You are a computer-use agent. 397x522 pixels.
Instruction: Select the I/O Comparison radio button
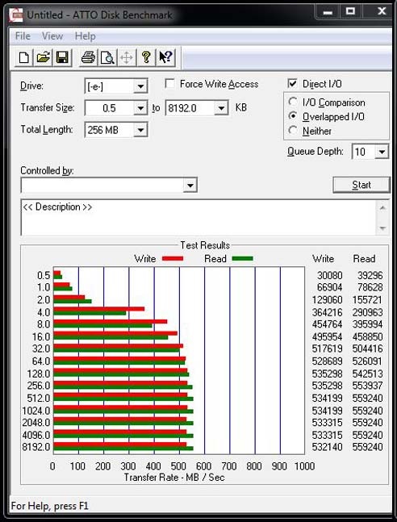[293, 102]
